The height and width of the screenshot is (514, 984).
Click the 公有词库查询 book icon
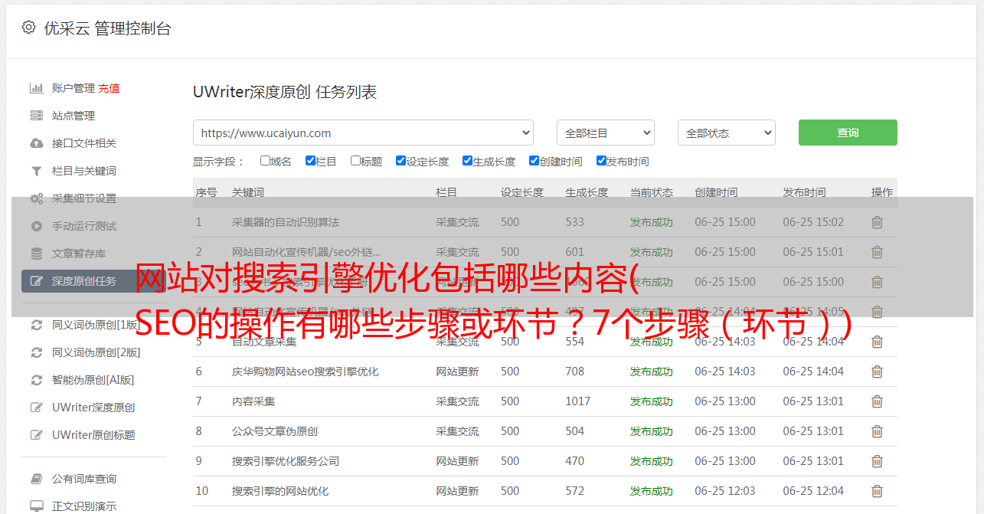click(36, 479)
